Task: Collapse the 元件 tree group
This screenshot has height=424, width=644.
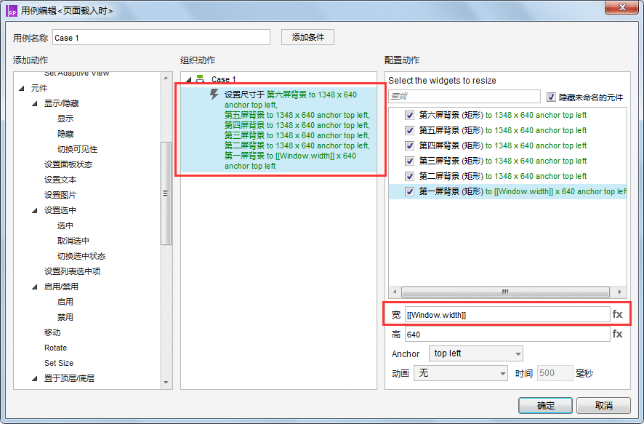Action: click(x=22, y=88)
